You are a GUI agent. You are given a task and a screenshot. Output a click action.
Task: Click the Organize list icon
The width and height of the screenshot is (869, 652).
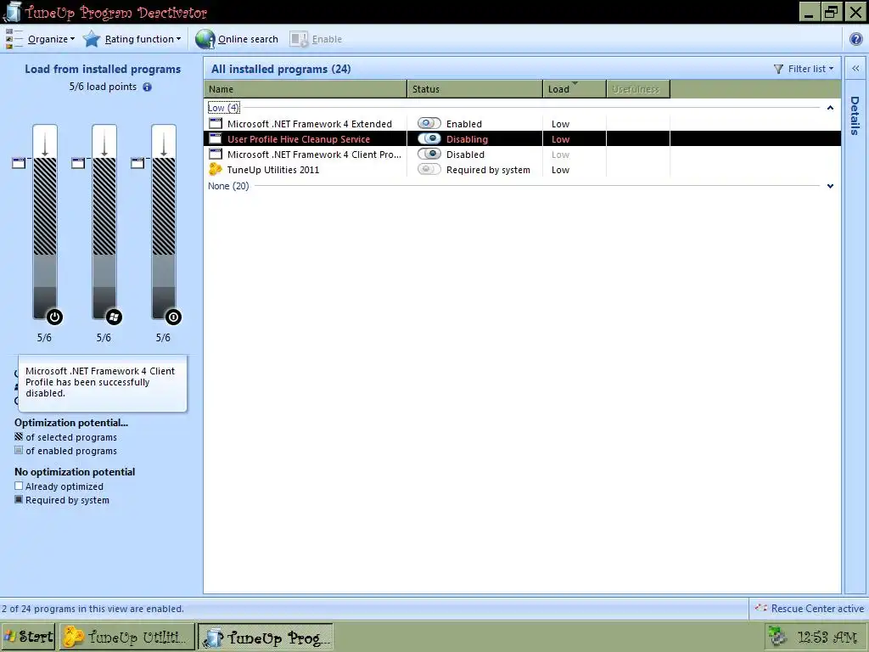pyautogui.click(x=14, y=39)
